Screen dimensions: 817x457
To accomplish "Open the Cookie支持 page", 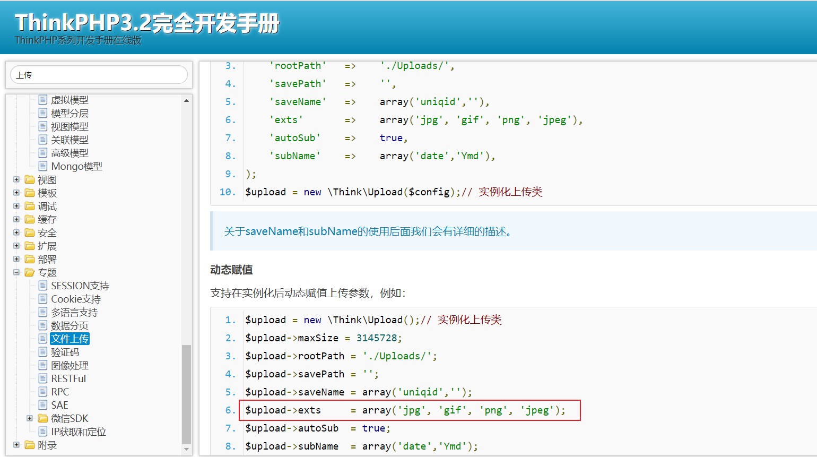I will (x=75, y=299).
